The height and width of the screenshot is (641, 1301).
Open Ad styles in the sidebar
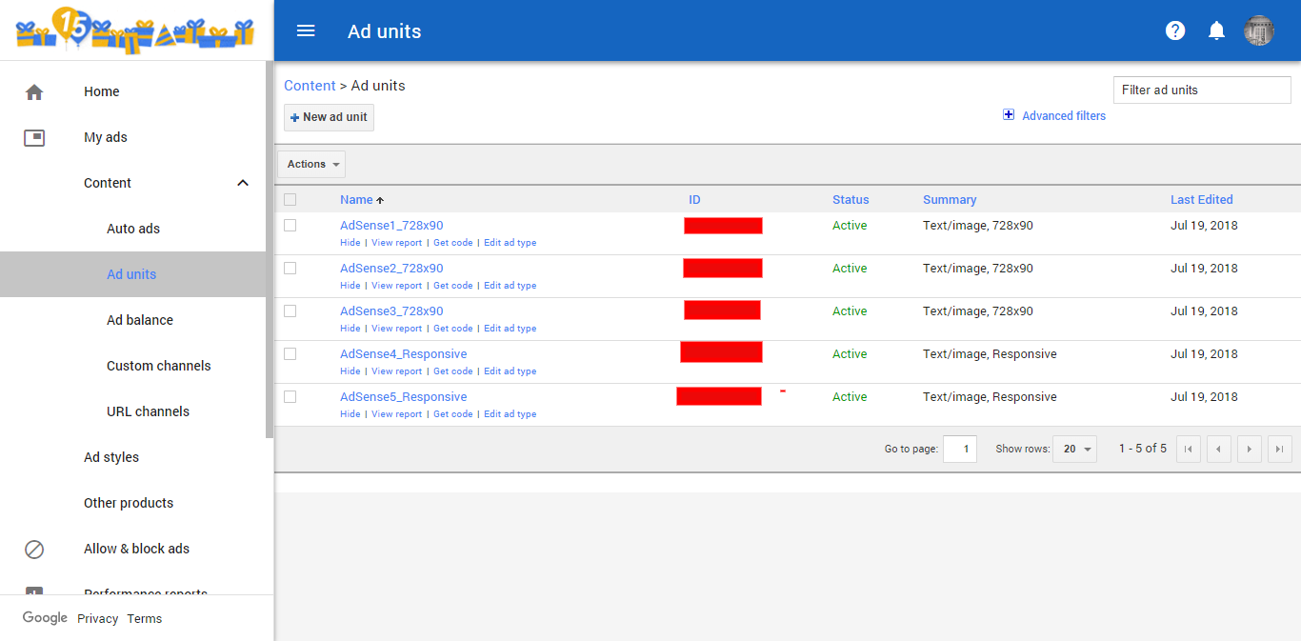[111, 457]
